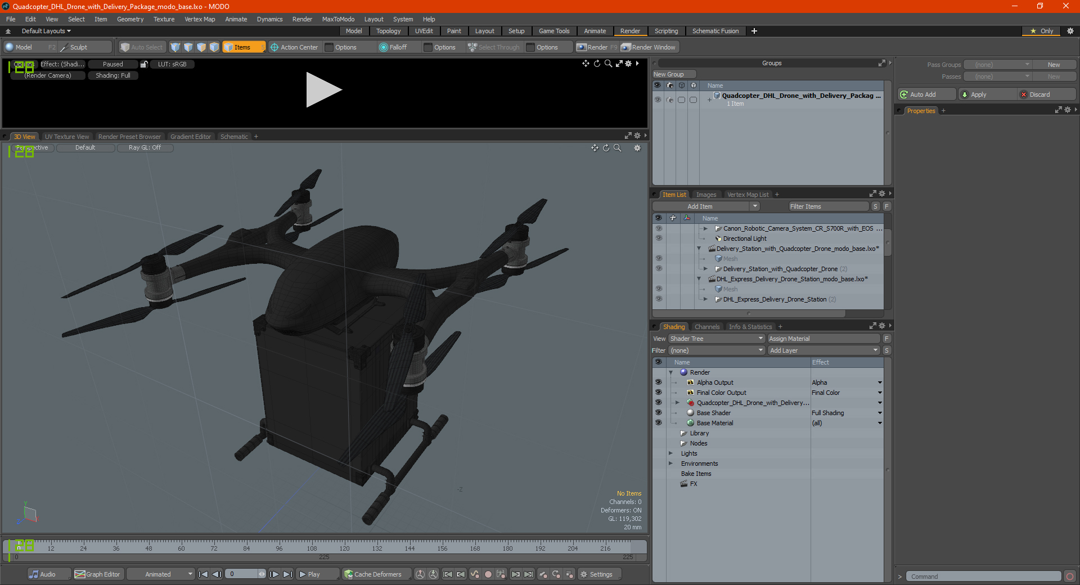The image size is (1080, 585).
Task: Toggle visibility of Final Color Output
Action: [x=658, y=393]
